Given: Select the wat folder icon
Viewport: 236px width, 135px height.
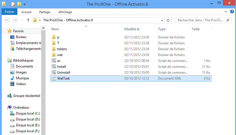Looking at the screenshot, I should 54,55.
